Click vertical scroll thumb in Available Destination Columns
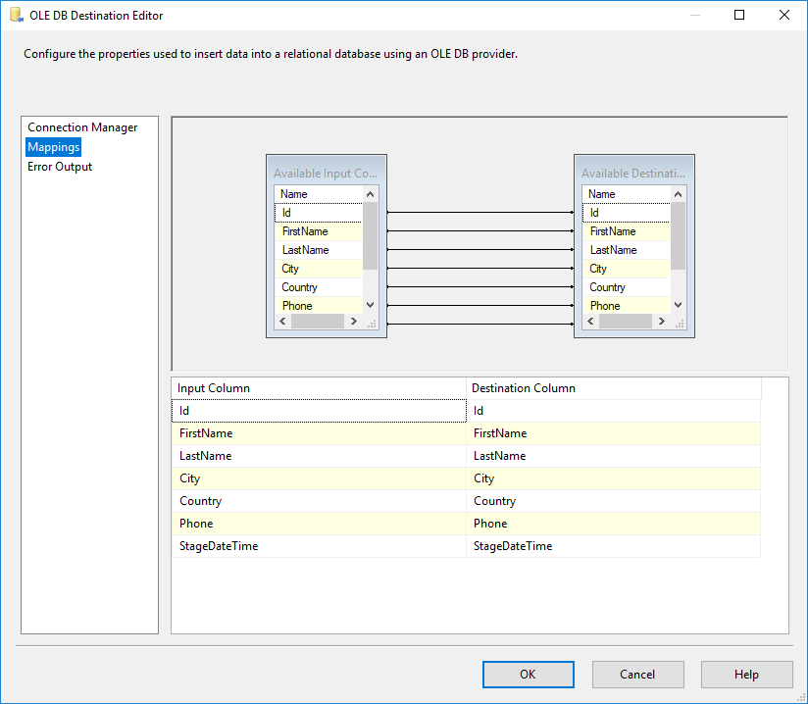808x704 pixels. coord(679,236)
